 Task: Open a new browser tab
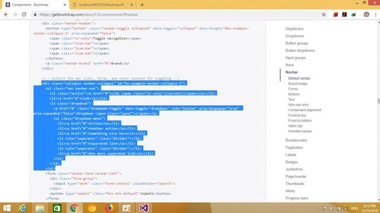142,5
